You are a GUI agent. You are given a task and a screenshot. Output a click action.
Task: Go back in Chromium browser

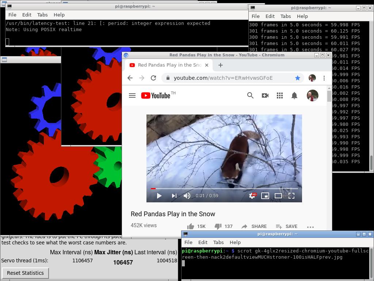[x=130, y=78]
